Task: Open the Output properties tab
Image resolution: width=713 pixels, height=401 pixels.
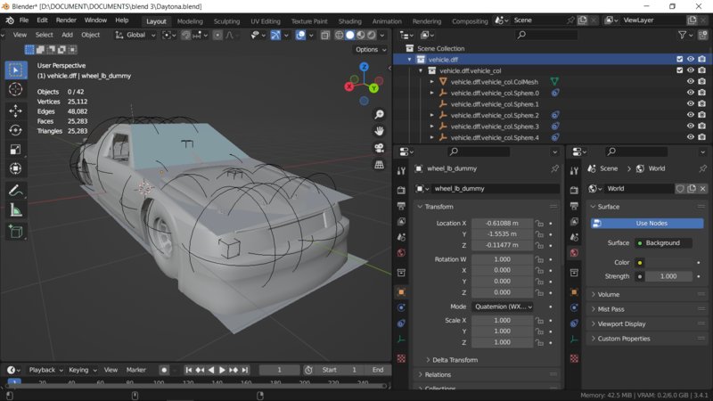Action: [401, 206]
